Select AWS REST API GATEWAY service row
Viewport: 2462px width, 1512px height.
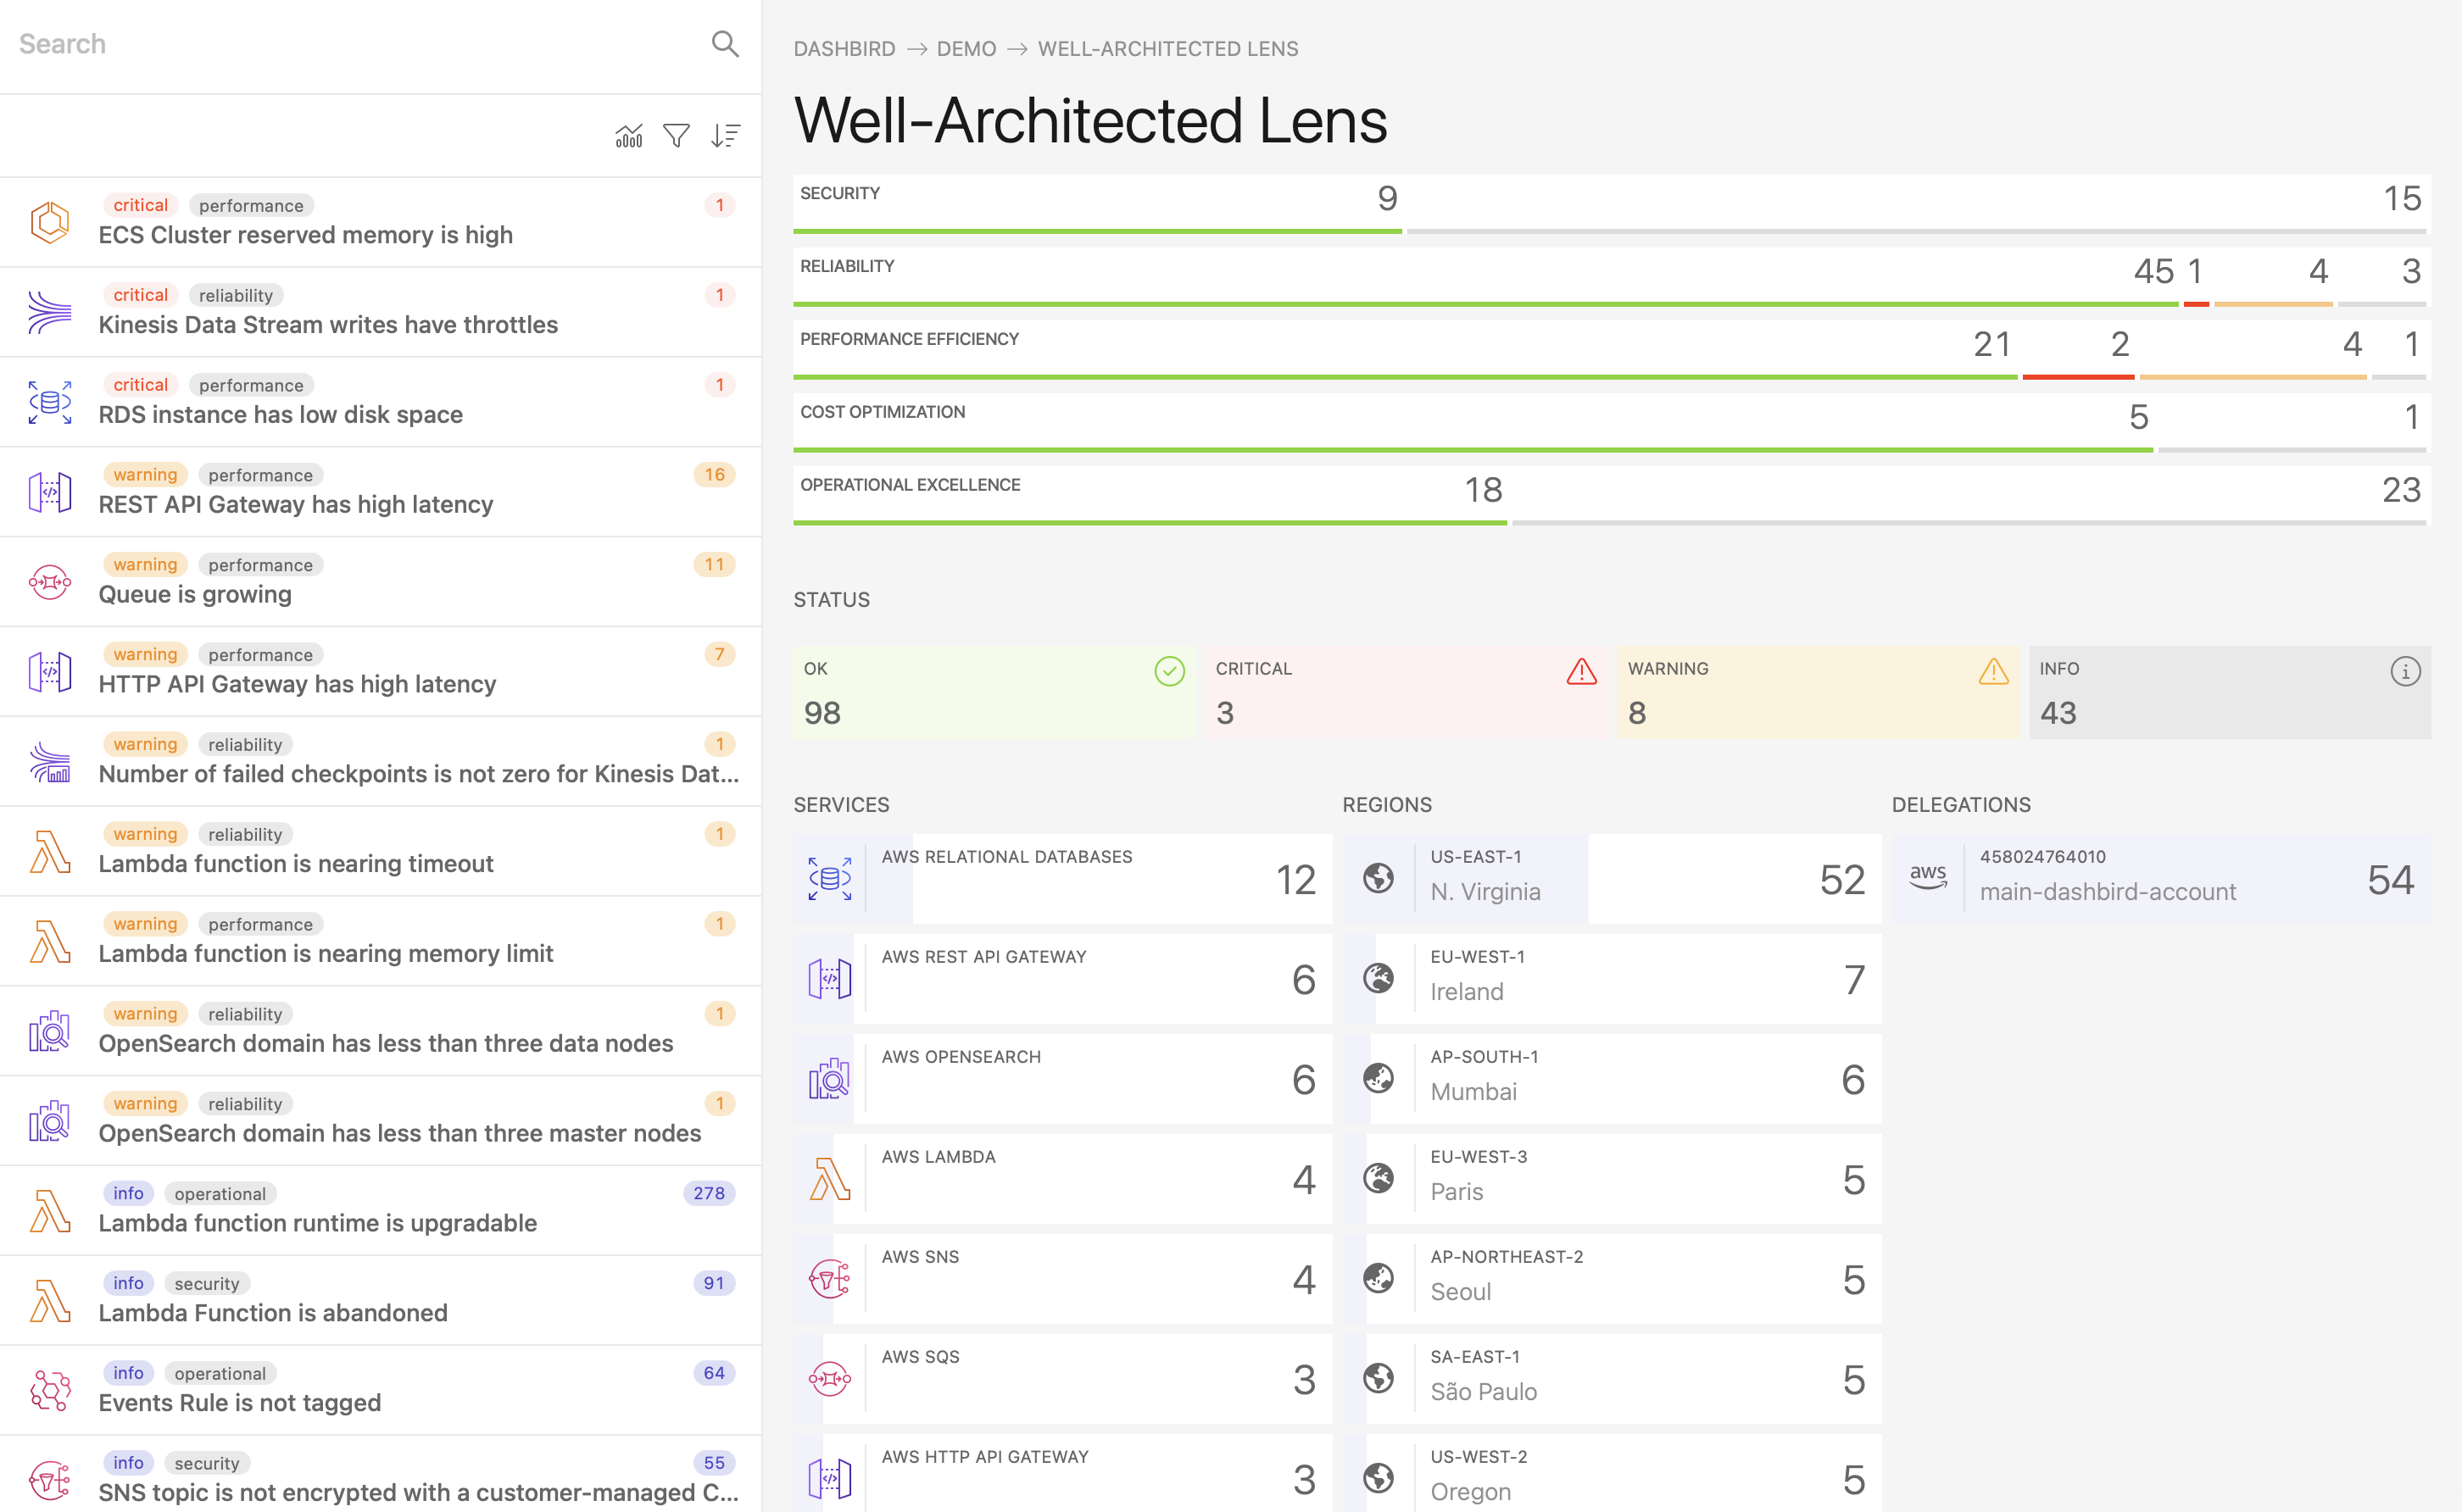(x=1063, y=979)
